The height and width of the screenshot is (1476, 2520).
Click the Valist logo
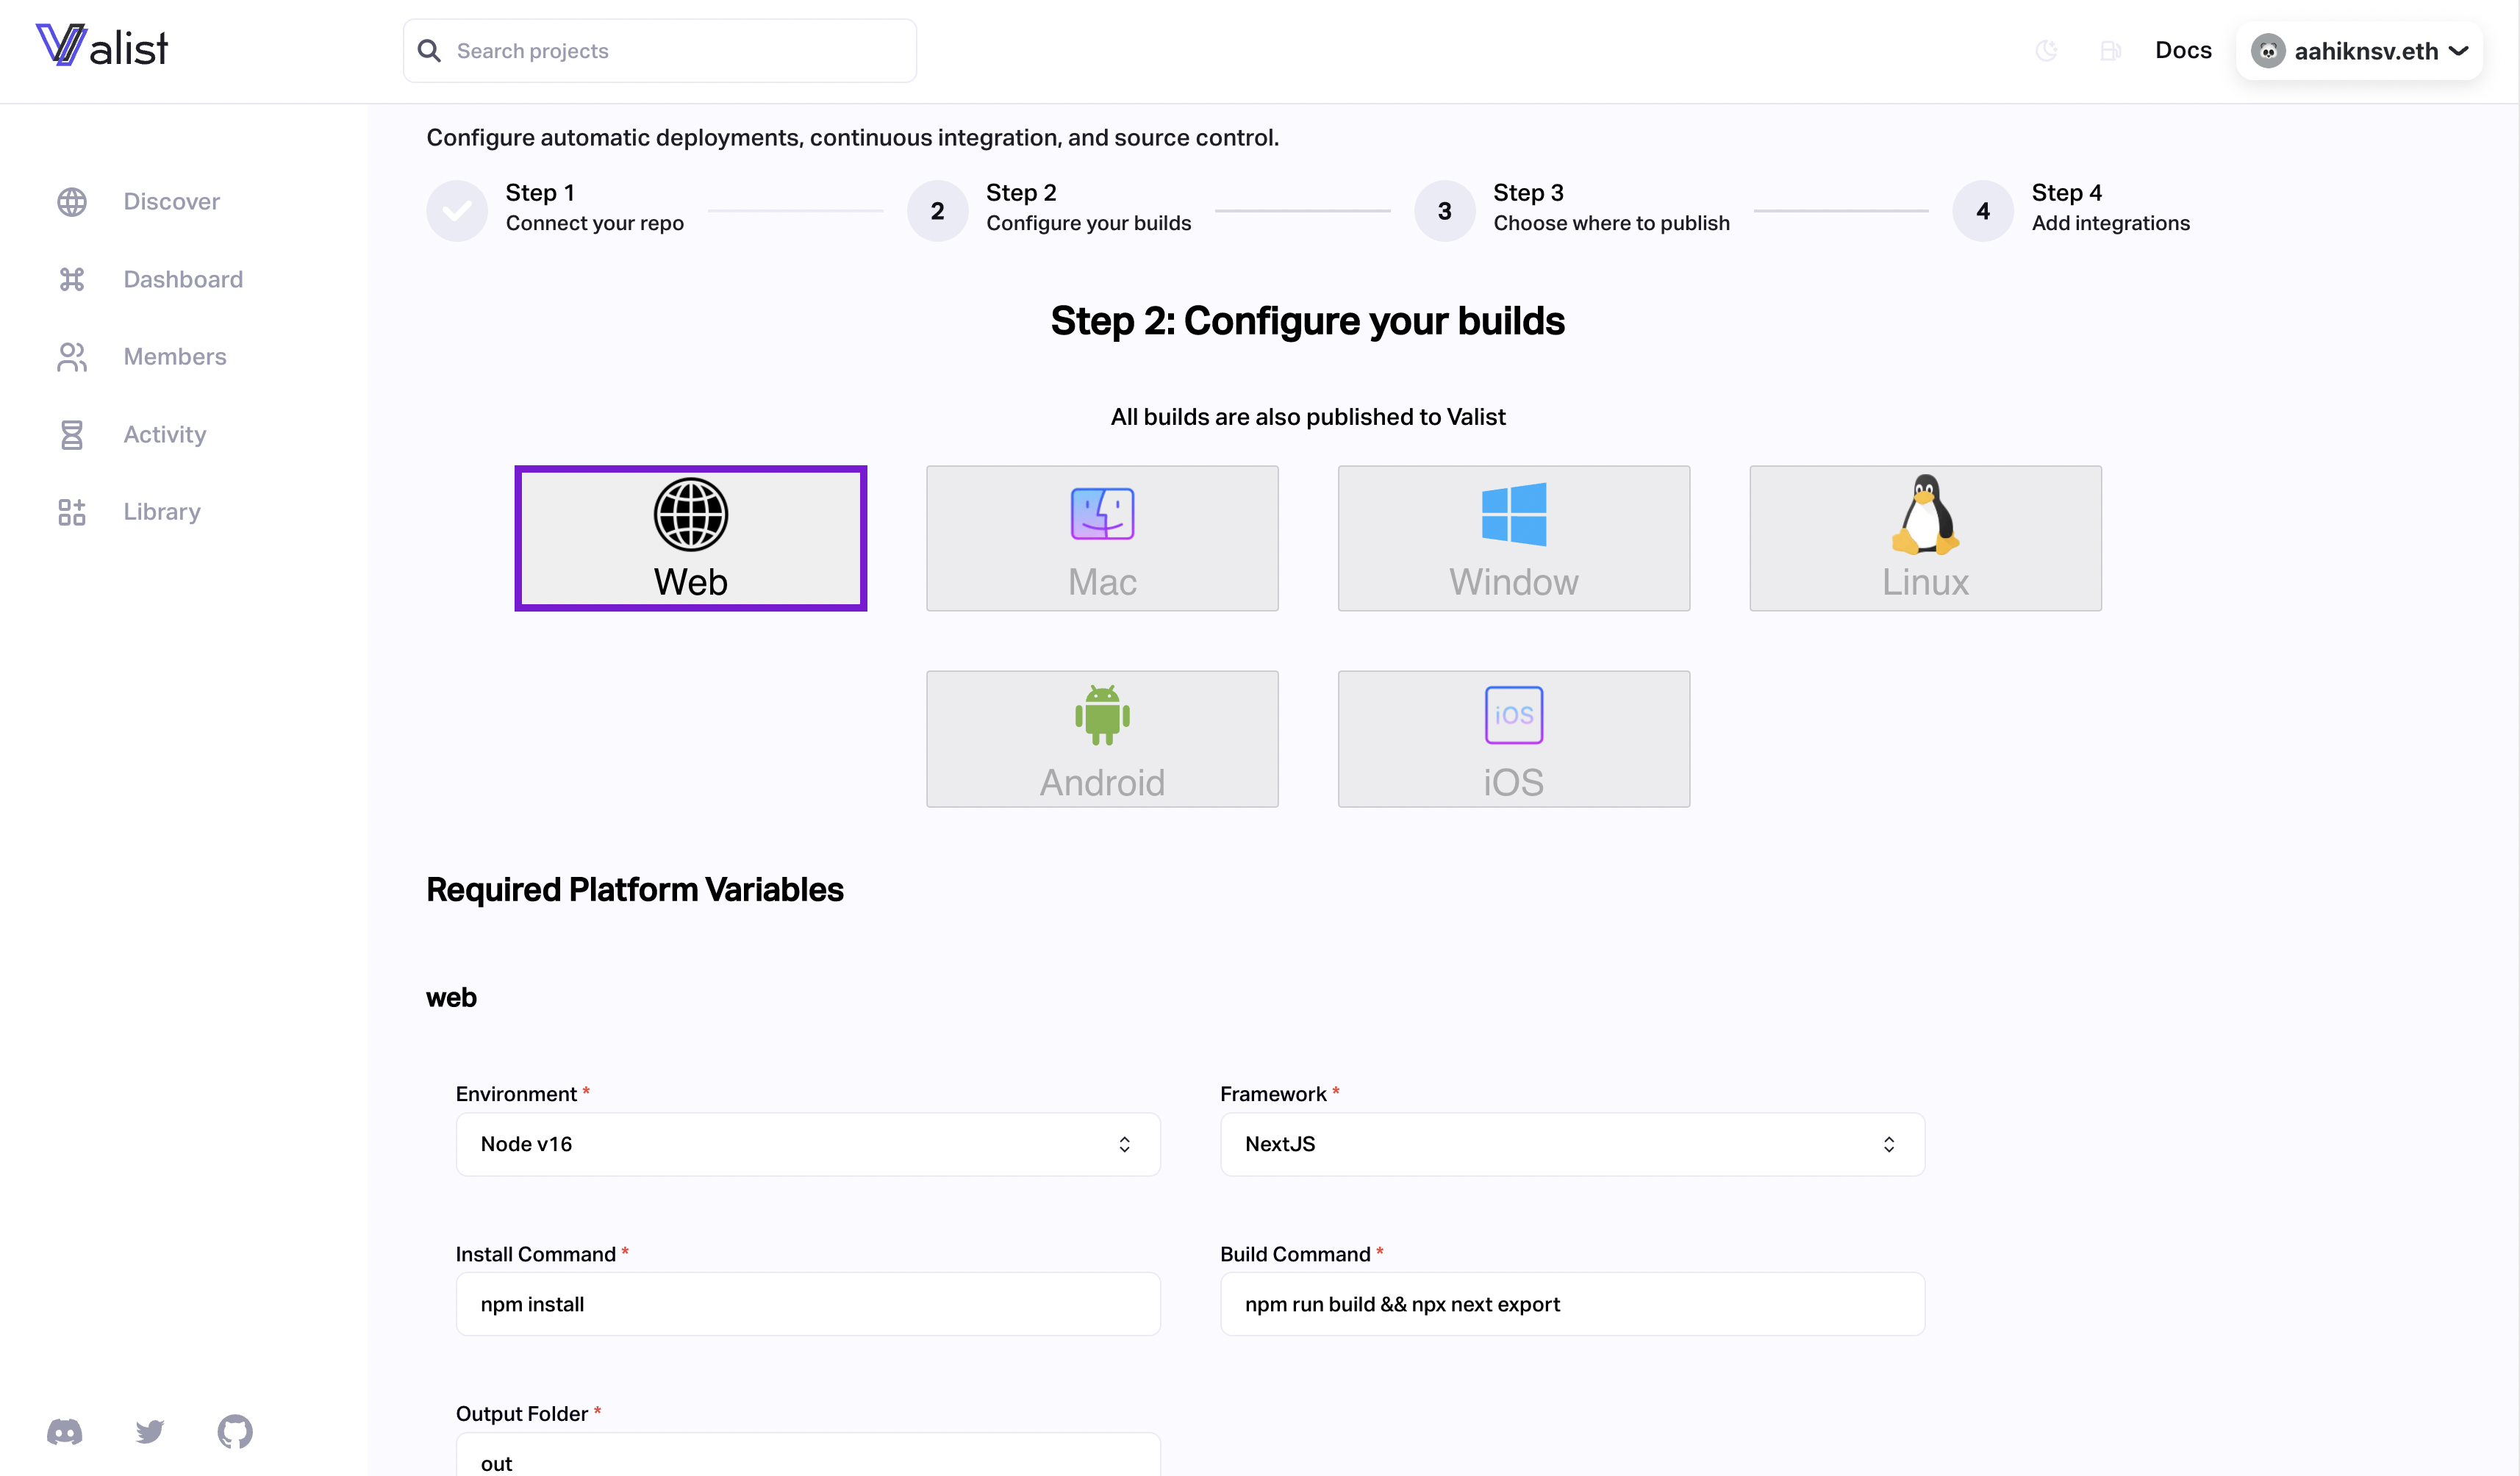pos(102,47)
